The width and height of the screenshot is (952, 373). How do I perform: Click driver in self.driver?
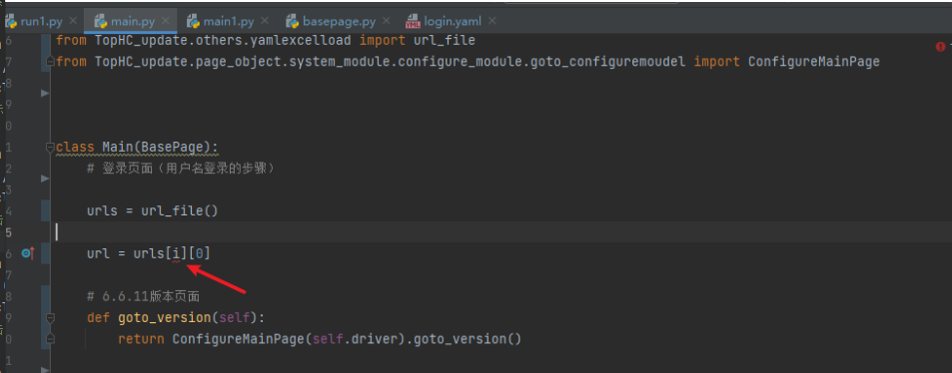coord(375,339)
